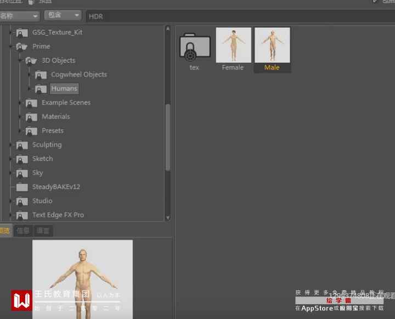Expand the Presets node
This screenshot has width=395, height=319.
coord(20,131)
